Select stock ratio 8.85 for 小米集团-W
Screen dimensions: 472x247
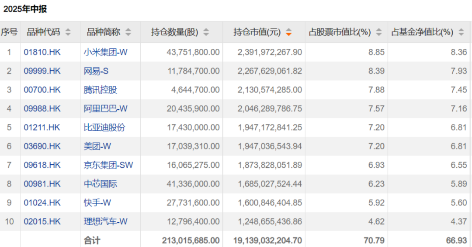377,52
